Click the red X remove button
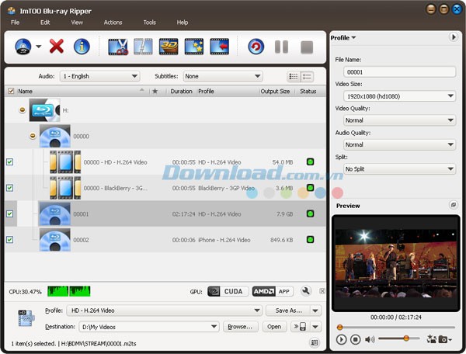 (56, 47)
